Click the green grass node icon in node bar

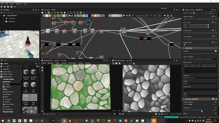click(55, 16)
